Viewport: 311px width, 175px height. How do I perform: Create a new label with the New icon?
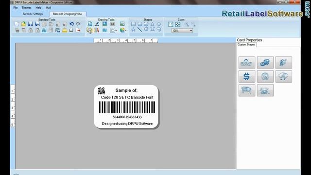17,24
